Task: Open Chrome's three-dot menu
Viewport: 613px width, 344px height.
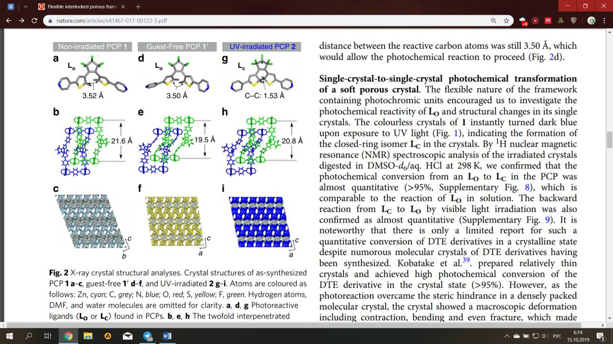Action: coord(605,21)
